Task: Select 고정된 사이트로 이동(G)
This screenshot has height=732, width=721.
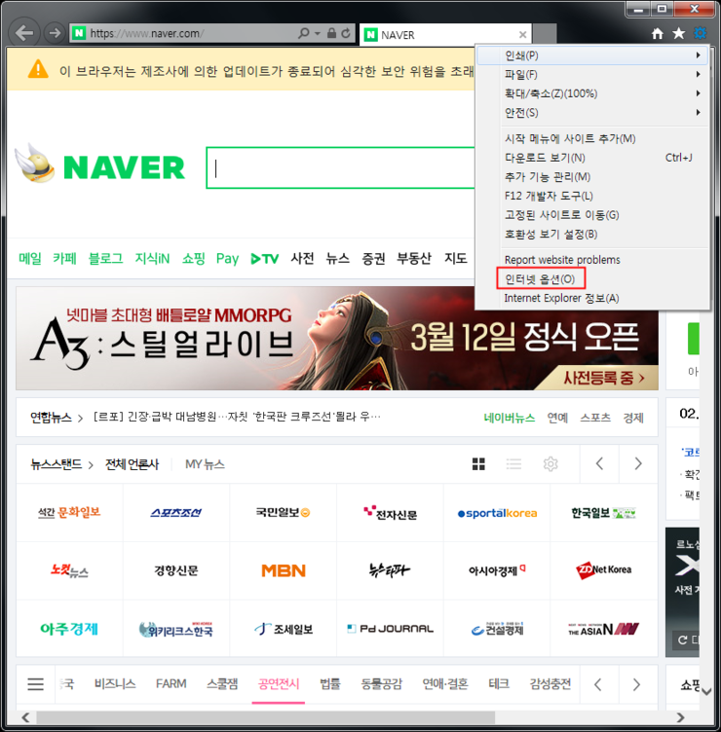Action: pos(592,215)
